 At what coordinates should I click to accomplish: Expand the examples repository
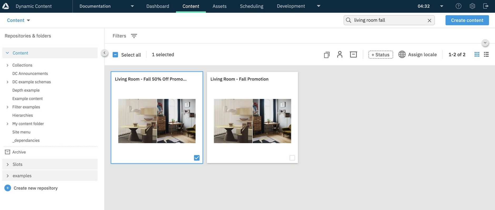pos(7,176)
